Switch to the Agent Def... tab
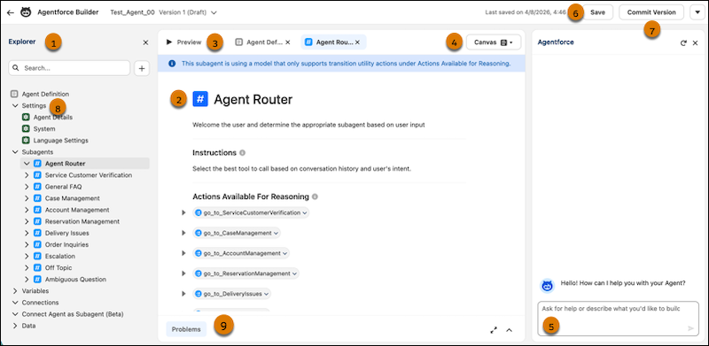Viewport: 709px width, 346px height. coord(260,42)
